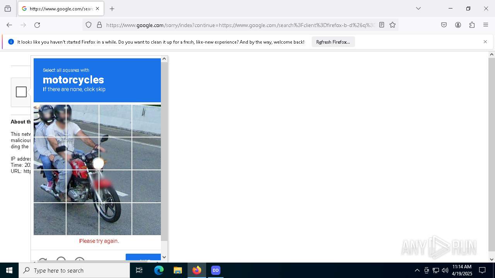Viewport: 495px width, 278px height.
Task: Bookmark this page with star icon
Action: [x=393, y=25]
